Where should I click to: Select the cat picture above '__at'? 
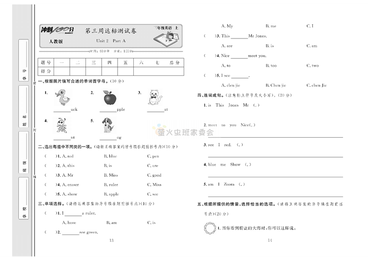(x=155, y=97)
